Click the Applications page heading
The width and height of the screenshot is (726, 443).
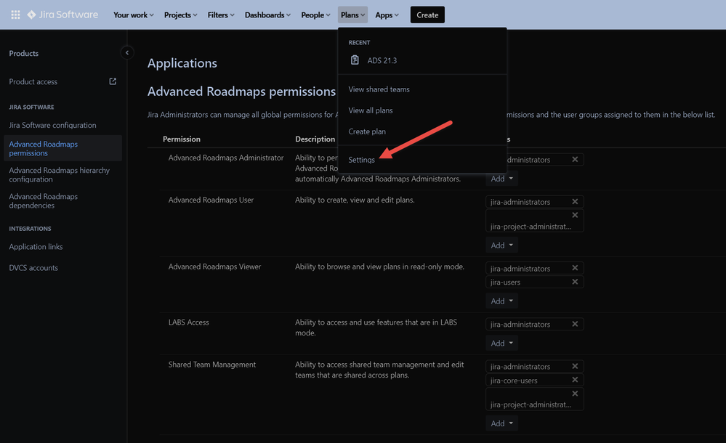[182, 63]
